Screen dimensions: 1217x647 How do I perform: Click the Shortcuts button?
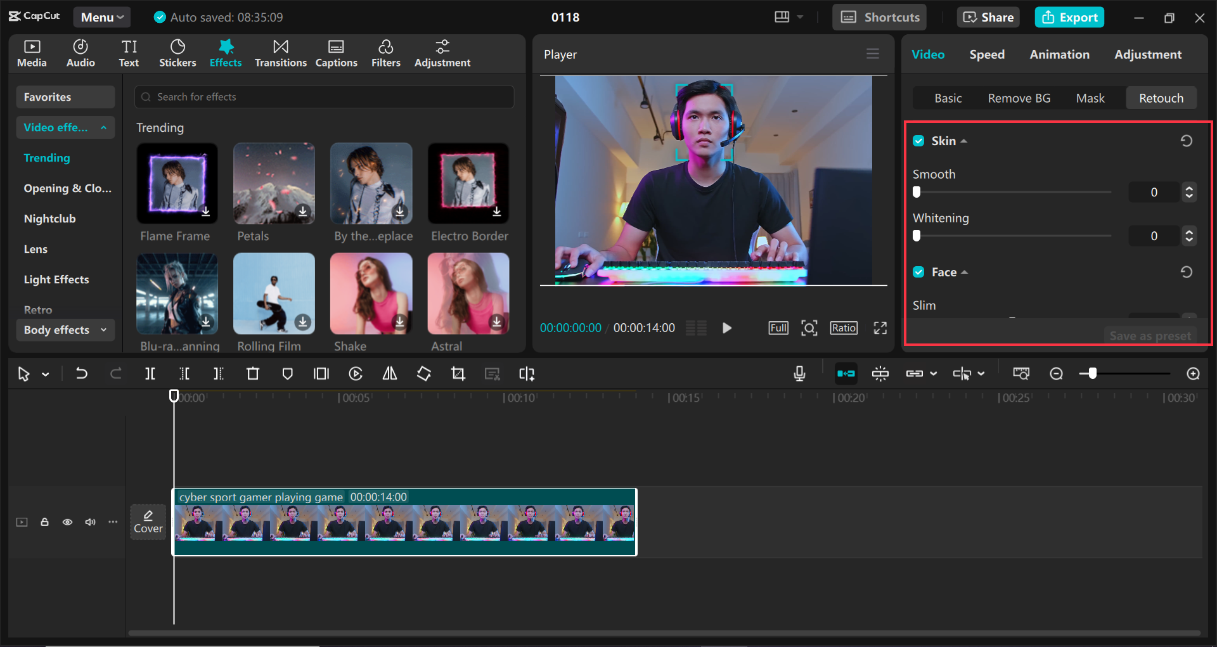click(x=880, y=17)
